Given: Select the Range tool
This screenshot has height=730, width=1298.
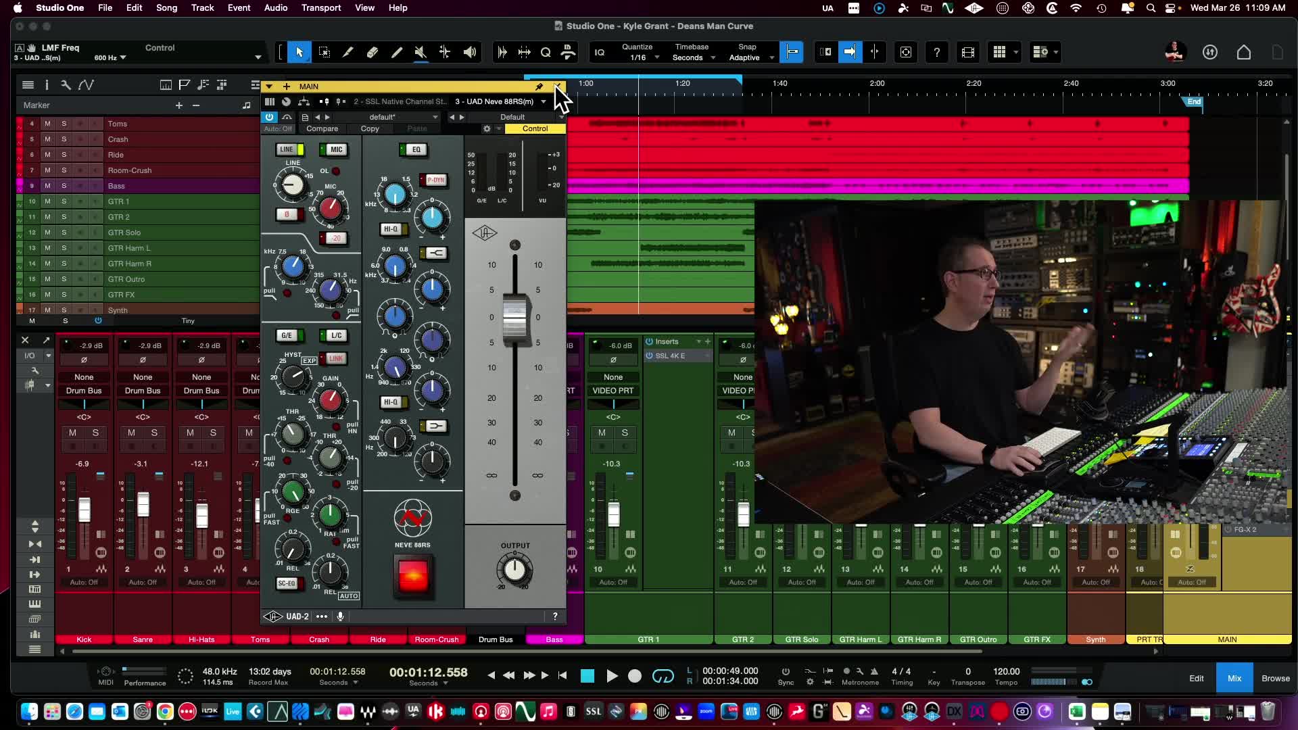Looking at the screenshot, I should (324, 52).
